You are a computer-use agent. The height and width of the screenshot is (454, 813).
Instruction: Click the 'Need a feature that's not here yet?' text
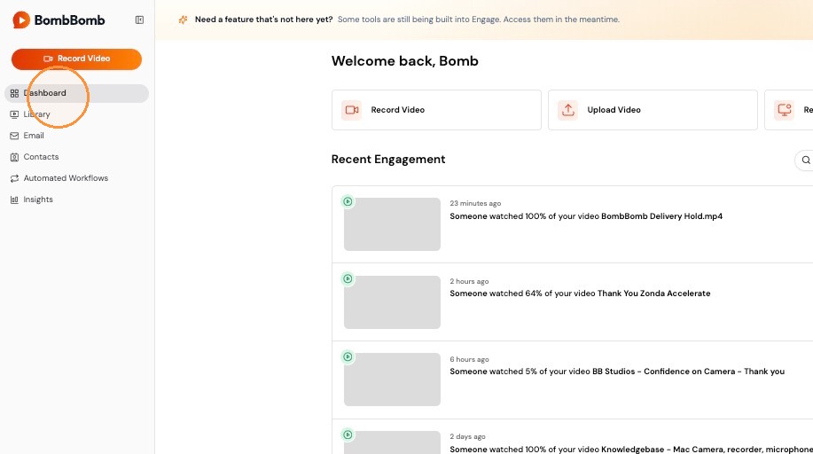(x=264, y=20)
